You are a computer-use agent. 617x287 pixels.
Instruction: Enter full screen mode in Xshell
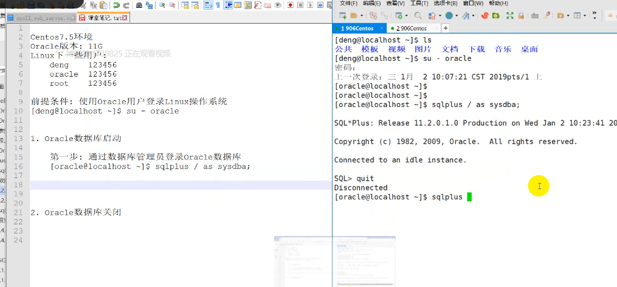509,16
